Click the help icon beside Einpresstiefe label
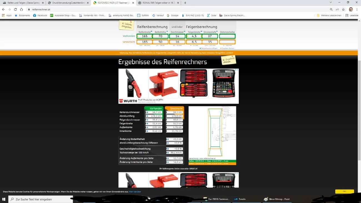The width and height of the screenshot is (361, 203). [217, 32]
